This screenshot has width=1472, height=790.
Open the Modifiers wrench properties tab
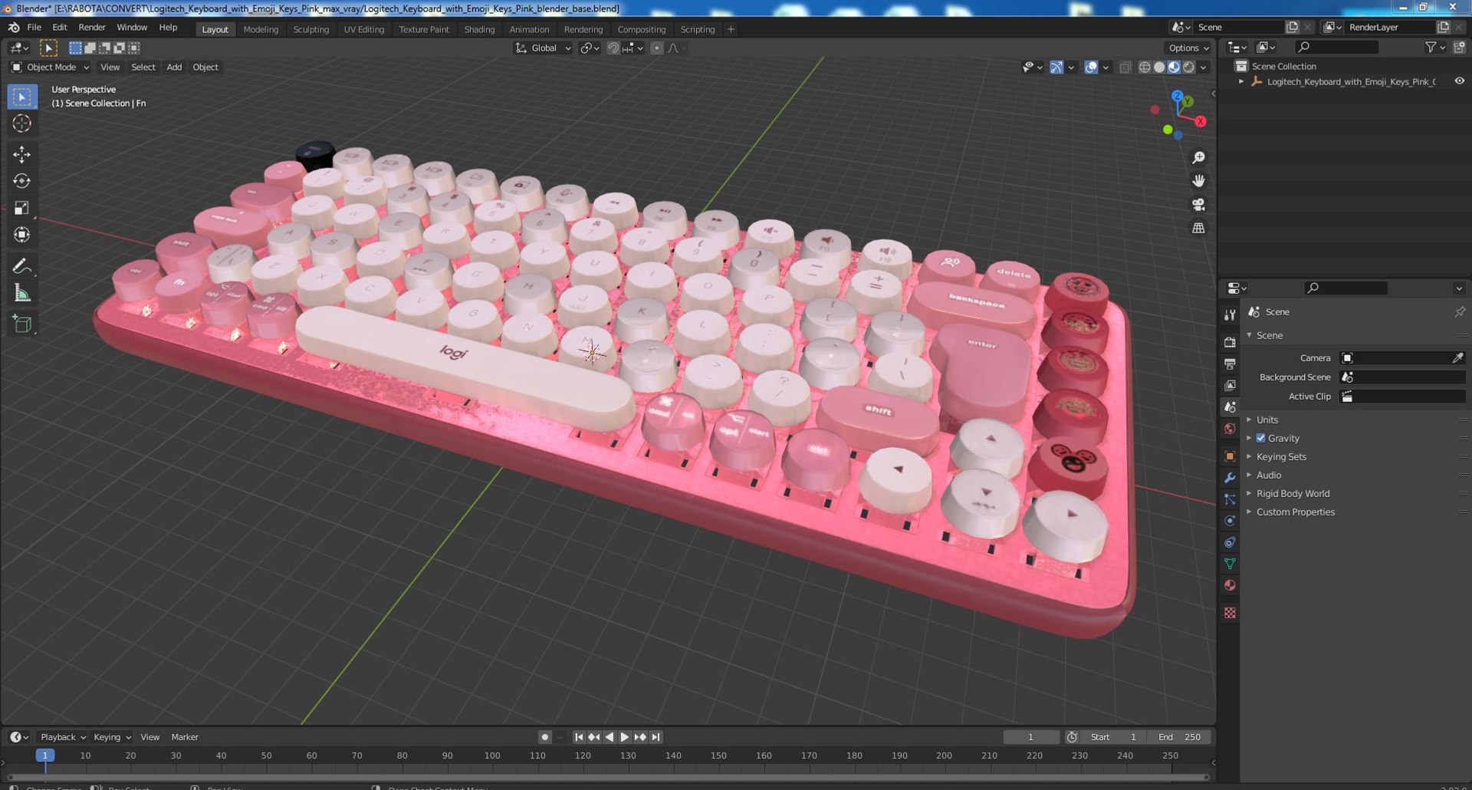tap(1230, 477)
